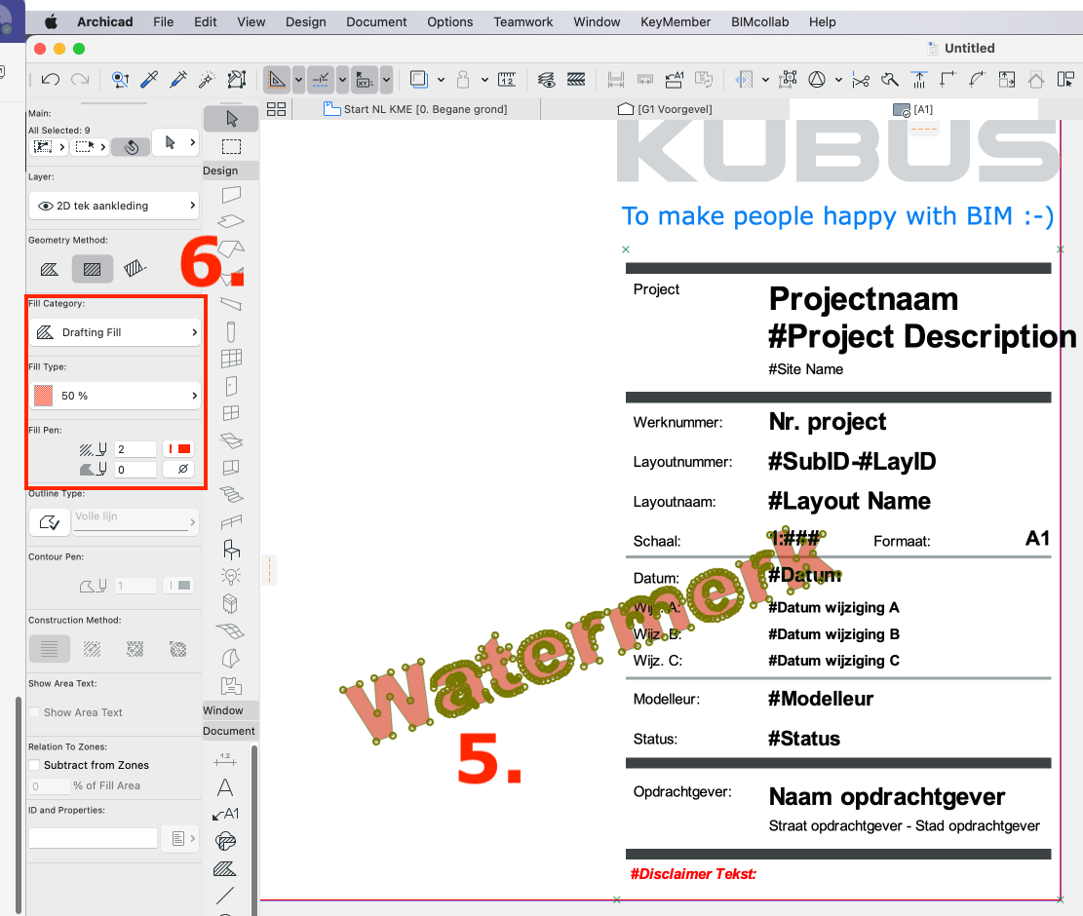Open the Teamwork menu
The image size is (1083, 916).
pos(522,22)
